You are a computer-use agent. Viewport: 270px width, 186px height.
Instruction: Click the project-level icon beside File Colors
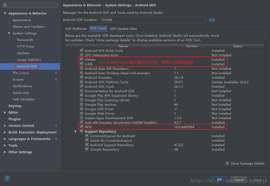click(56, 73)
